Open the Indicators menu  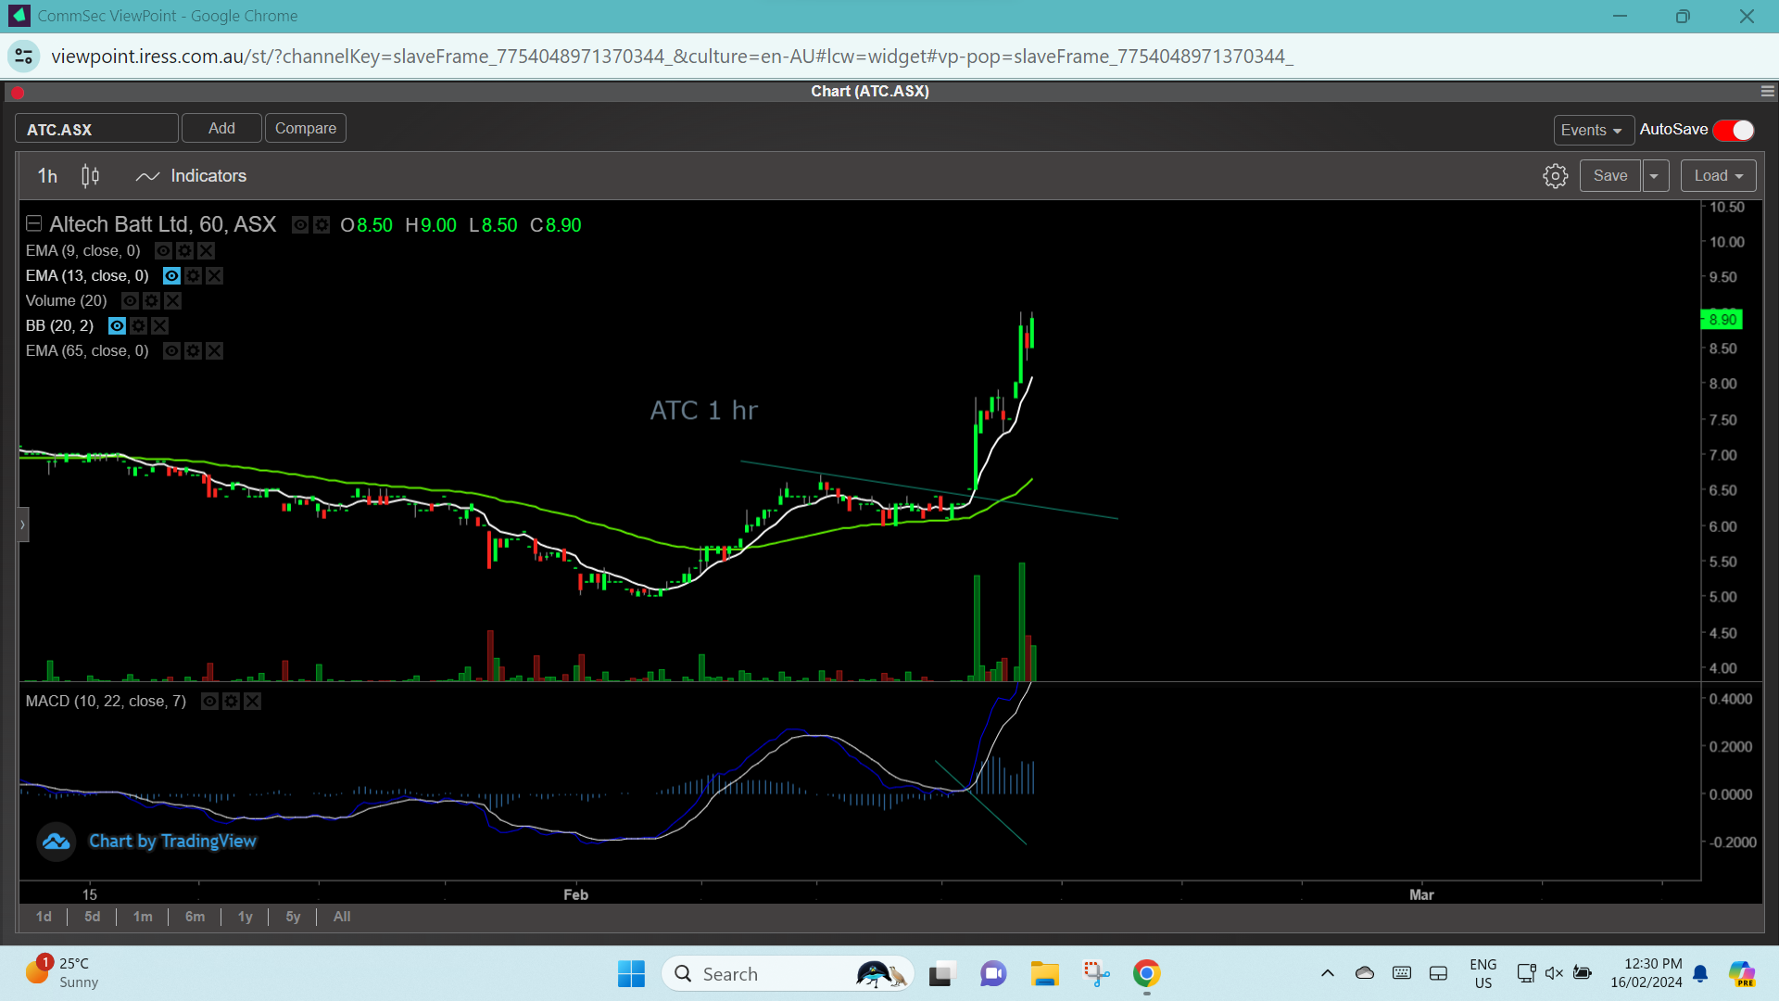[192, 176]
